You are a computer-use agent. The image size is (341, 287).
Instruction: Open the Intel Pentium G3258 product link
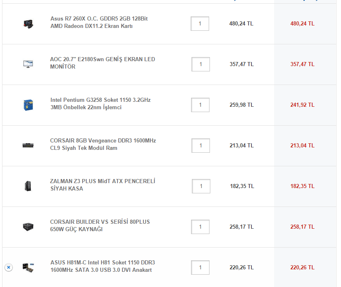pyautogui.click(x=100, y=104)
